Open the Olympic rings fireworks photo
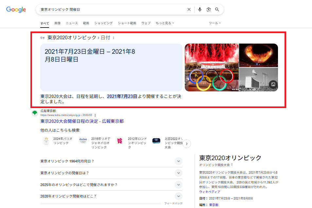Viewport: 312px width, 208px height. (212, 67)
